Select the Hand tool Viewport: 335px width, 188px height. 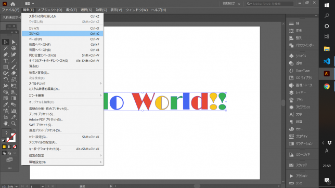(6, 123)
